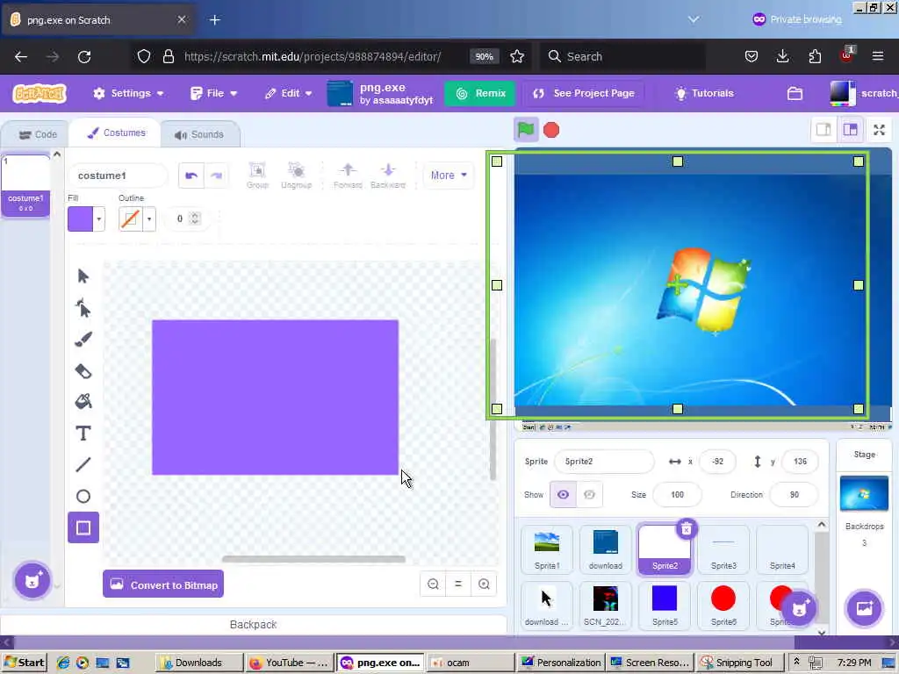The image size is (899, 674).
Task: Switch to the Sounds tab
Action: 199,134
